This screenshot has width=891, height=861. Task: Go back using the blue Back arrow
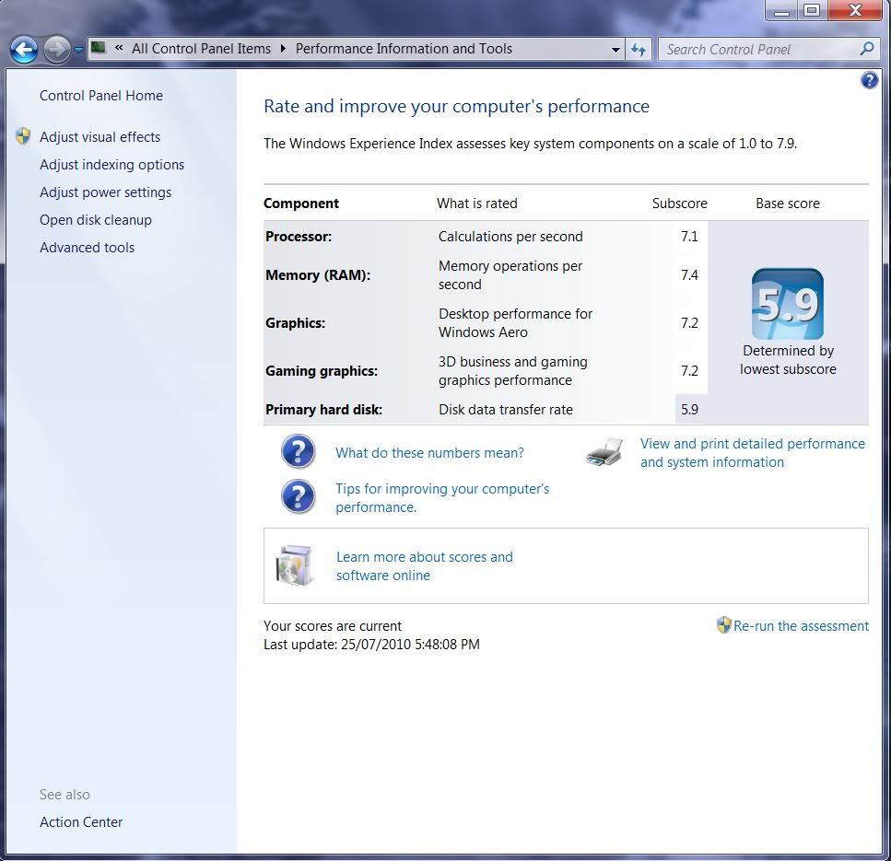tap(24, 50)
